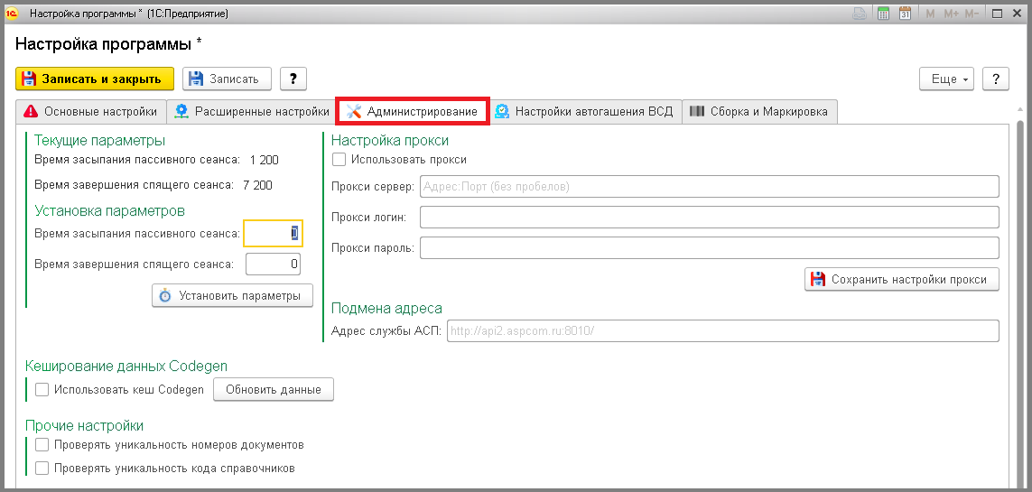This screenshot has height=492, width=1032.
Task: Click Установить параметры button
Action: [232, 296]
